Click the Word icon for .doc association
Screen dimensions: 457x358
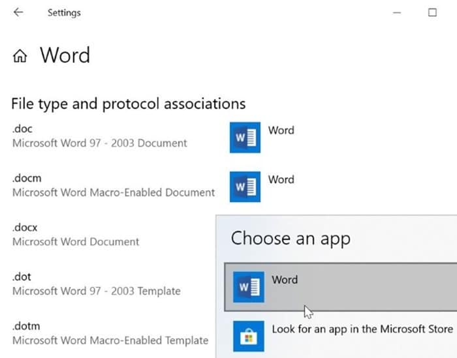(x=245, y=138)
